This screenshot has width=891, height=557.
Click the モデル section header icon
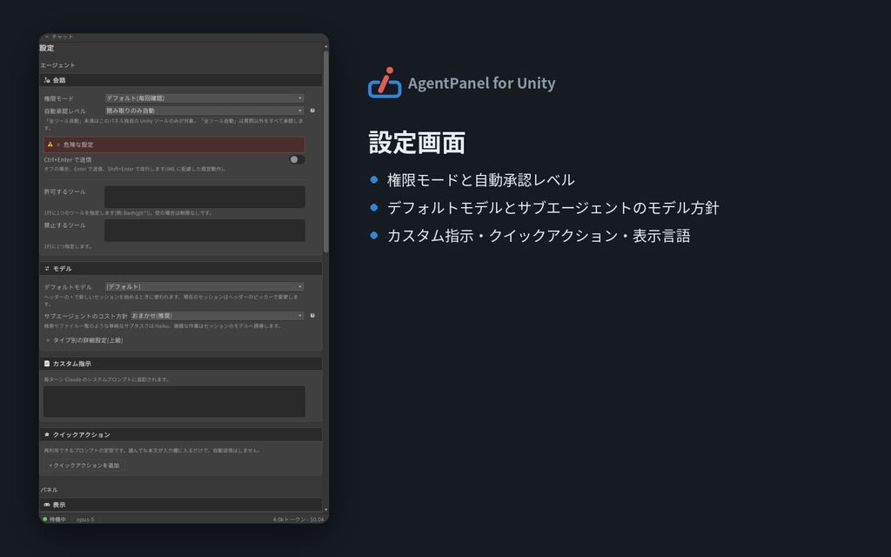pos(47,269)
